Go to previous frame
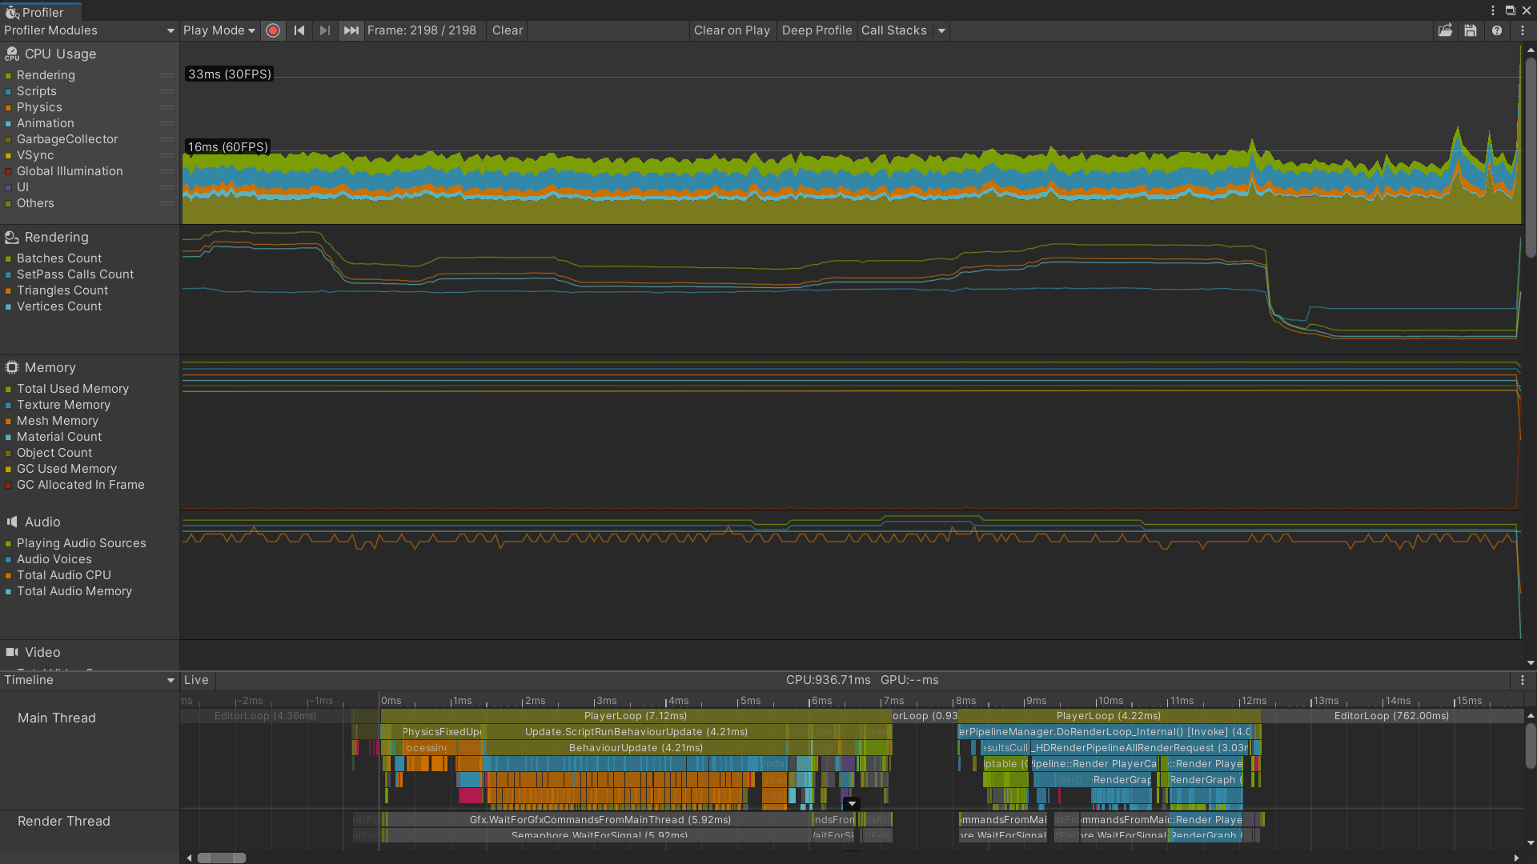The height and width of the screenshot is (864, 1537). (299, 30)
